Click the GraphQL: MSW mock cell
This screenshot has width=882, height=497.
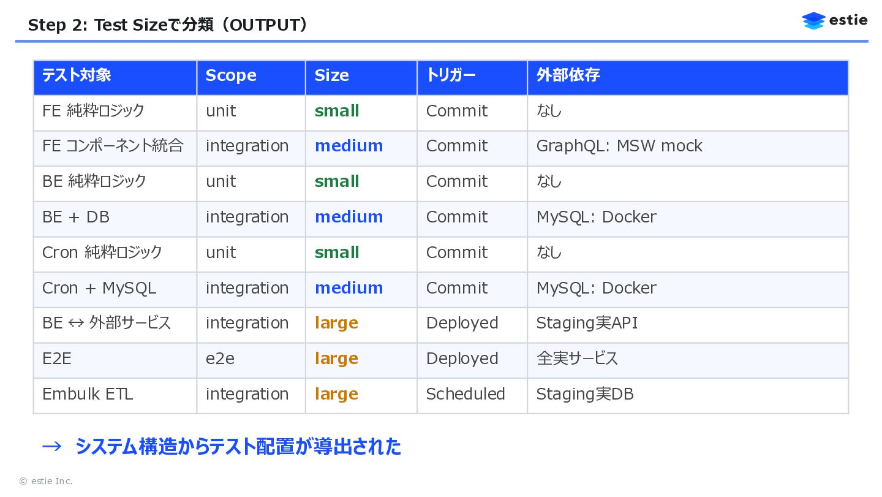pos(619,146)
